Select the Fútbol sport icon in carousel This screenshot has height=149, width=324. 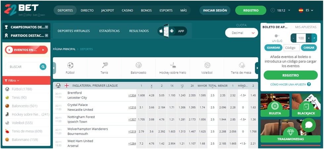[x=70, y=65]
